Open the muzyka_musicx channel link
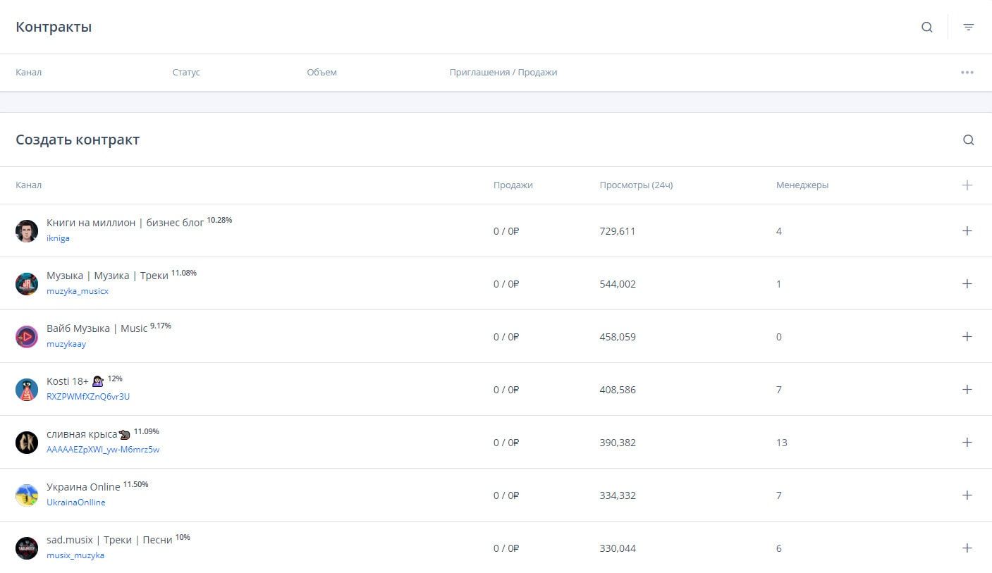 78,291
